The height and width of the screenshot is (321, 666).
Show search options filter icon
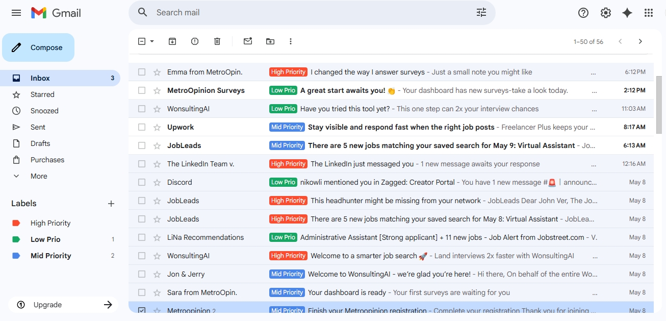tap(481, 12)
